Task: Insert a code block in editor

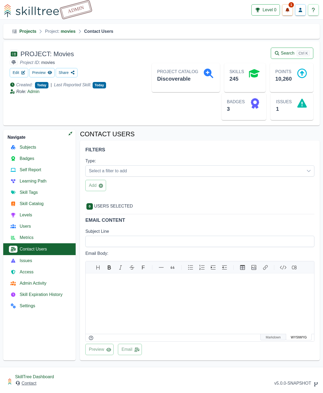Action: tap(294, 267)
